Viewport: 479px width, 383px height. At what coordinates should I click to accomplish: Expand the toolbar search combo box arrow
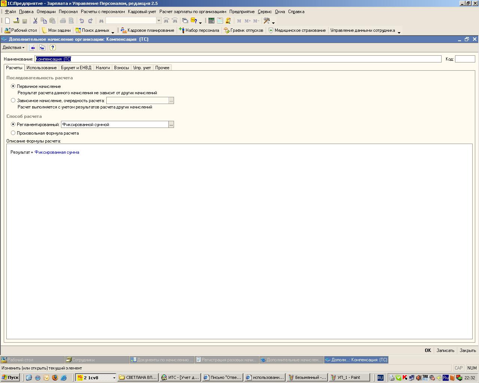tap(159, 21)
